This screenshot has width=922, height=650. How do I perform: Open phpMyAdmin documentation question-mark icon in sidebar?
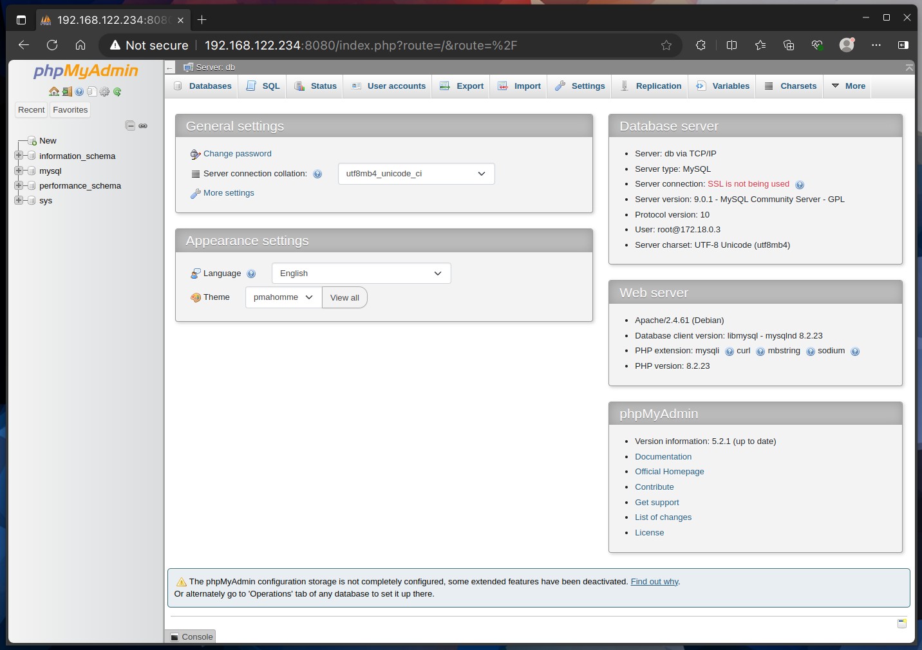(79, 91)
